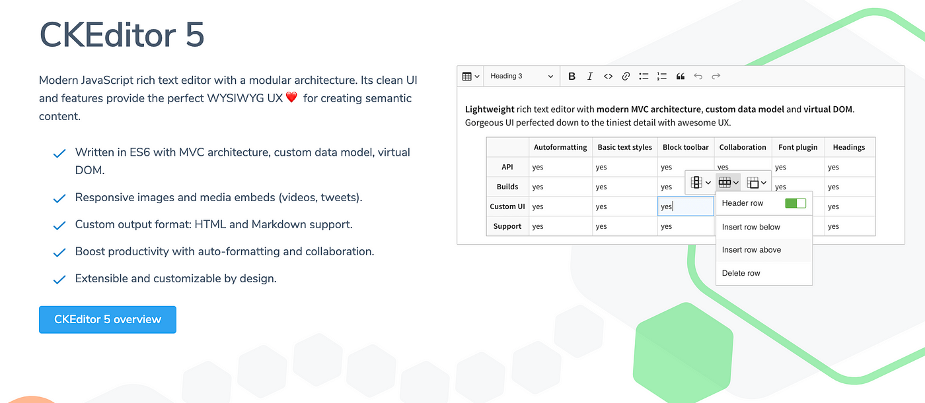Viewport: 925px width, 403px height.
Task: Apply inline Code formatting icon
Action: tap(608, 77)
